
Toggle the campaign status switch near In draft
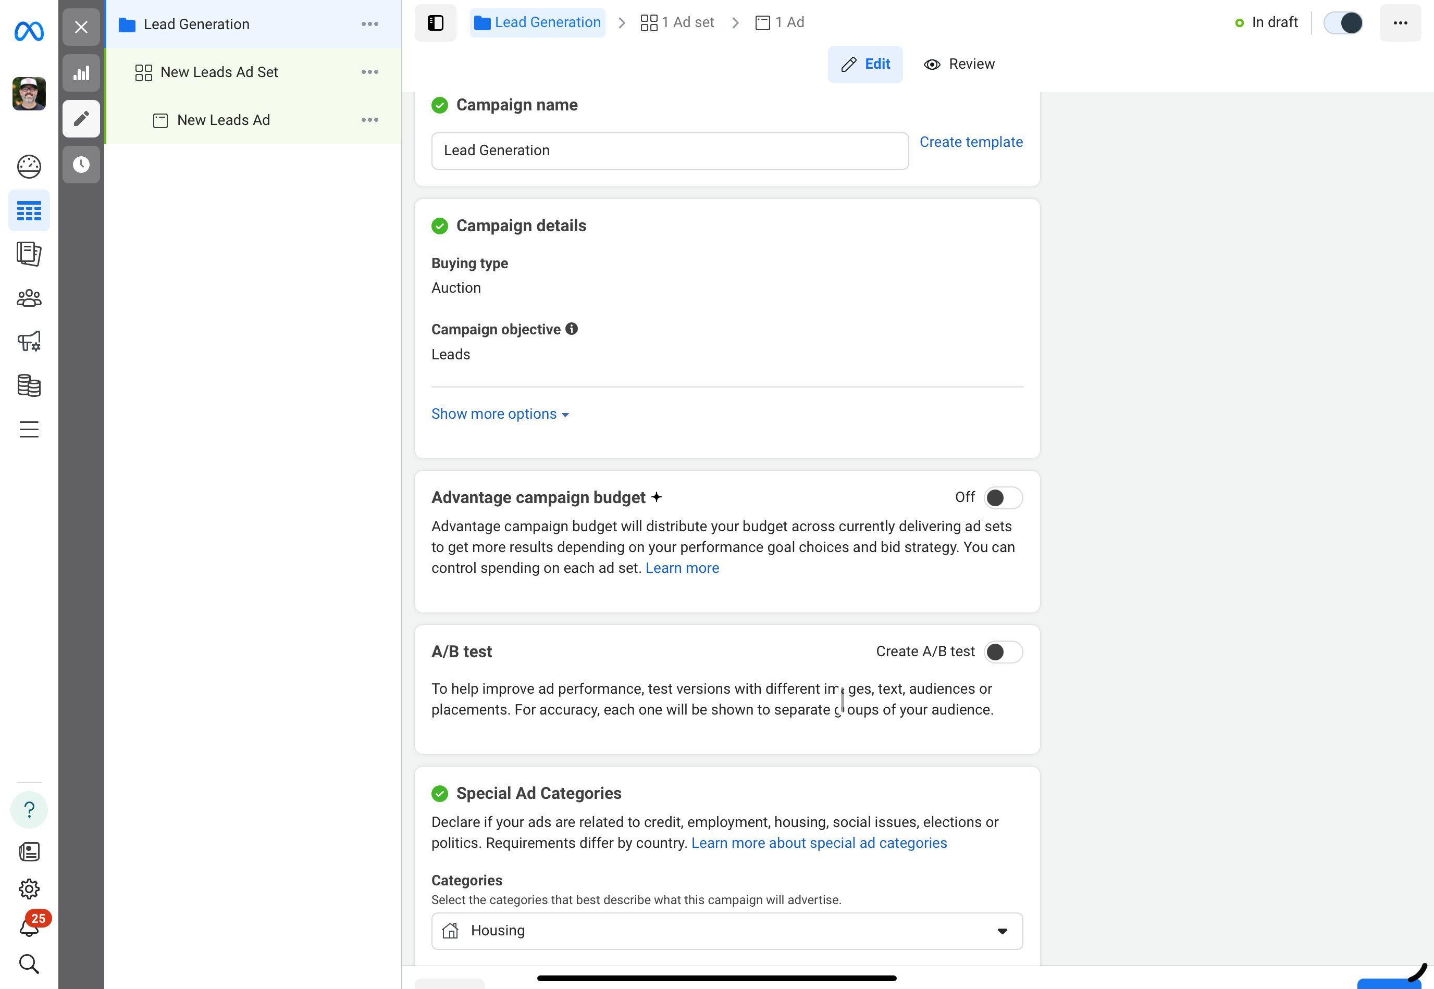(x=1343, y=23)
